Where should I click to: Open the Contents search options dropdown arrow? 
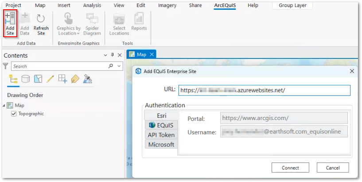tap(119, 66)
